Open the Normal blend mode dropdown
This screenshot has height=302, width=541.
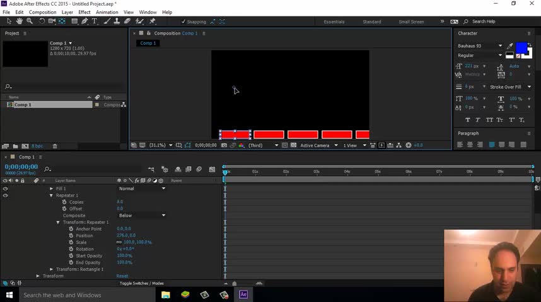[x=142, y=189]
